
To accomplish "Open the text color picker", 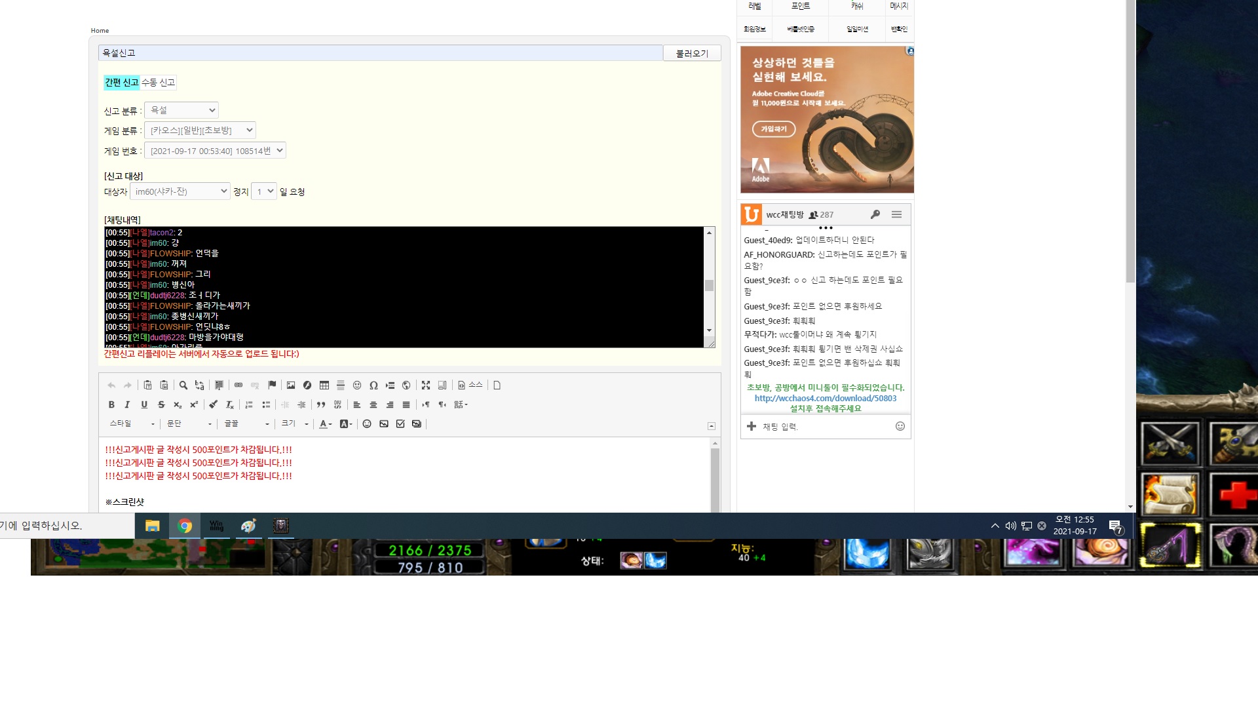I will tap(326, 424).
